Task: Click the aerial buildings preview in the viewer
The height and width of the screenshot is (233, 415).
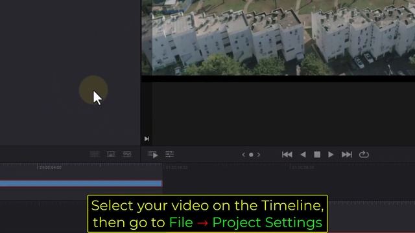Action: coord(278,38)
